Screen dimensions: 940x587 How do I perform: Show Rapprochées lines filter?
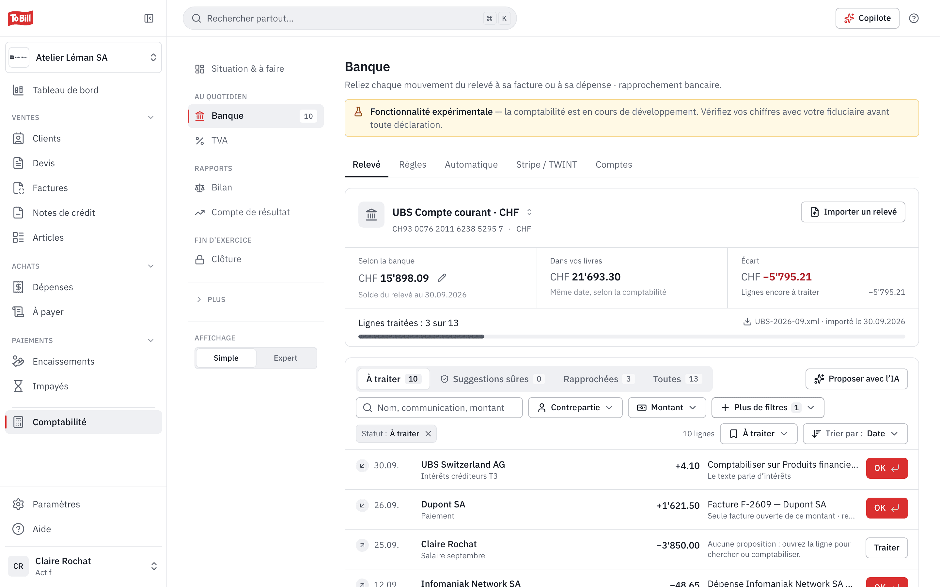[599, 379]
